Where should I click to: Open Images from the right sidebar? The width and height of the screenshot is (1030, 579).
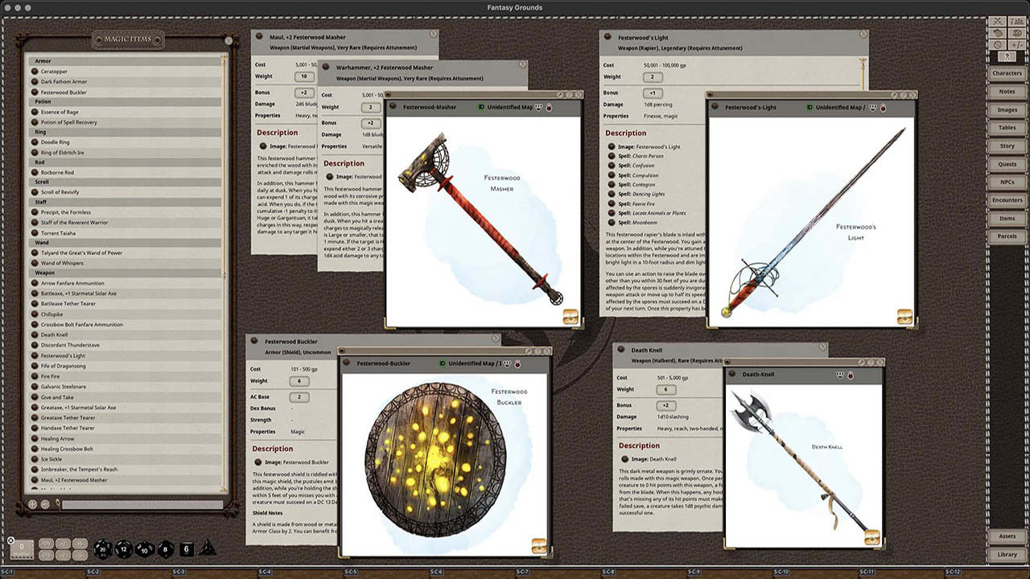(1007, 109)
